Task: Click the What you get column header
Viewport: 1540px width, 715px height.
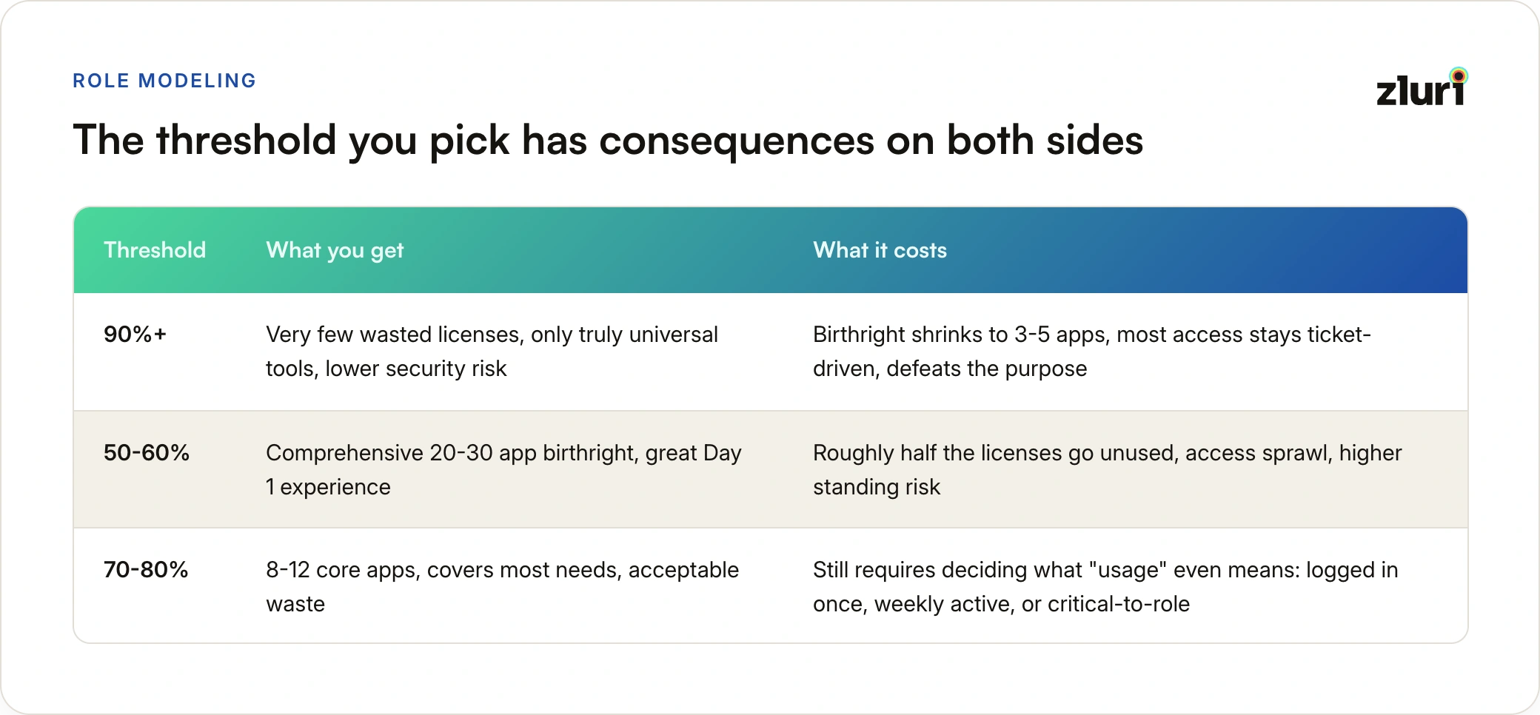Action: (335, 250)
